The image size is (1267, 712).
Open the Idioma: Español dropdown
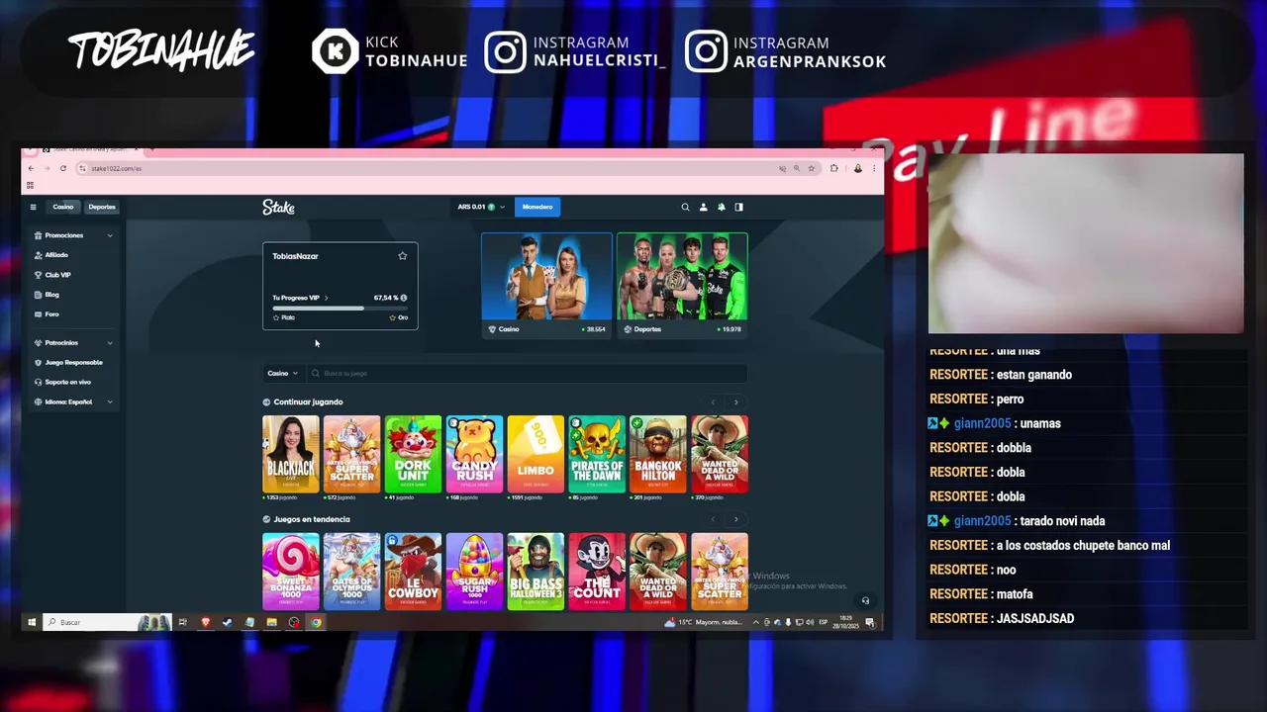coord(73,401)
